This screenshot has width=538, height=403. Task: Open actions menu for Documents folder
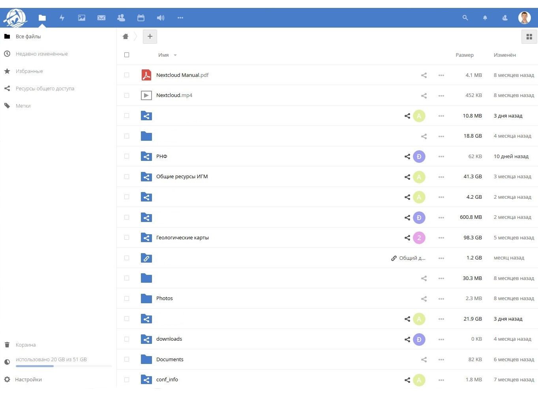tap(441, 360)
